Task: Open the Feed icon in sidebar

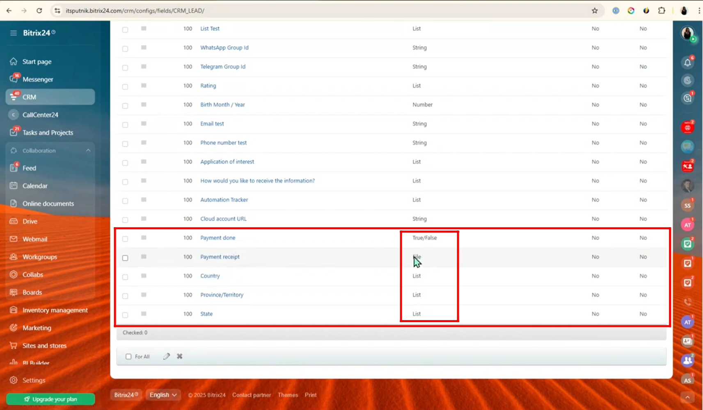Action: click(x=14, y=168)
